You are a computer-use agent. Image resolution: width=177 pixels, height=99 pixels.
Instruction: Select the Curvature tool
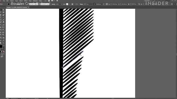[3, 15]
